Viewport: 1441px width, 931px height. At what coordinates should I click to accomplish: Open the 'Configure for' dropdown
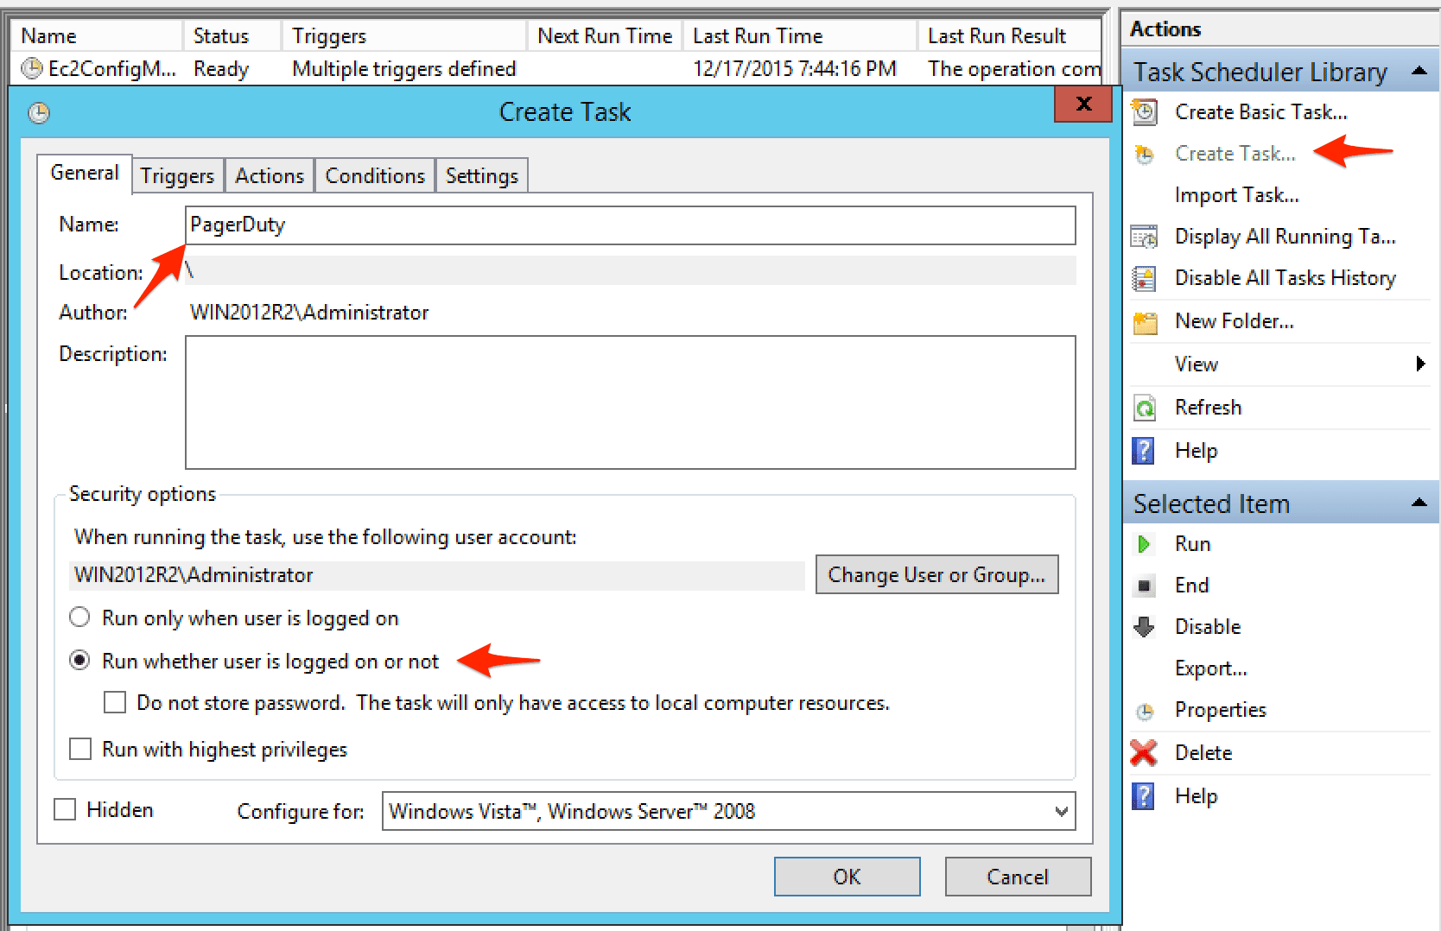(1061, 811)
